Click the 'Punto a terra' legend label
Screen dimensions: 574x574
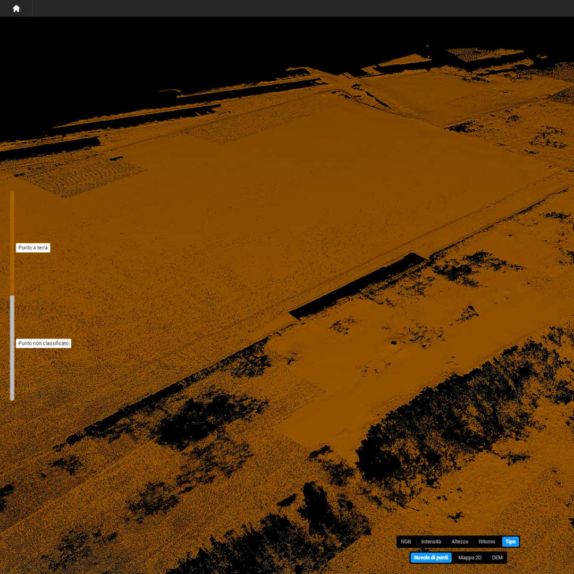coord(33,248)
